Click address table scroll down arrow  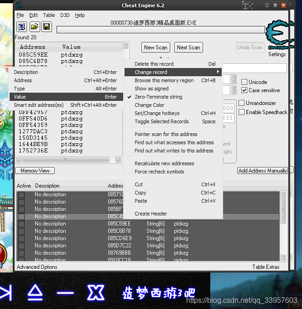pos(283,257)
